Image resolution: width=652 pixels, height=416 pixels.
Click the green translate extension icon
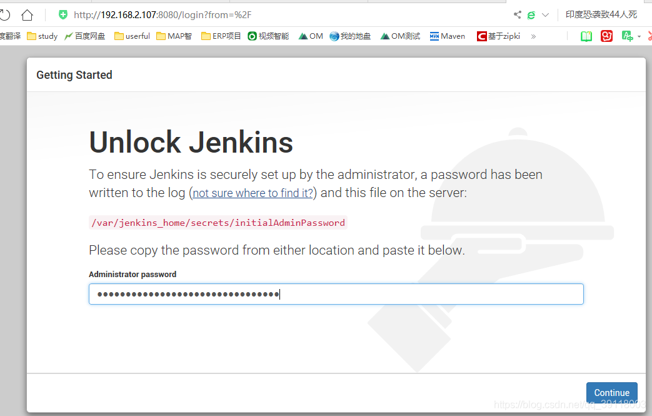click(627, 36)
